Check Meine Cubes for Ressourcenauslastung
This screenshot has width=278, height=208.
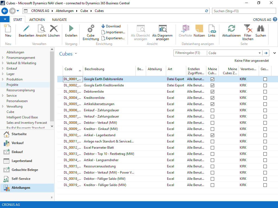point(212,167)
